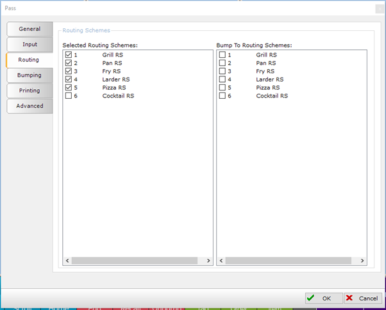Click the Cancel button
386x310 pixels.
click(362, 298)
